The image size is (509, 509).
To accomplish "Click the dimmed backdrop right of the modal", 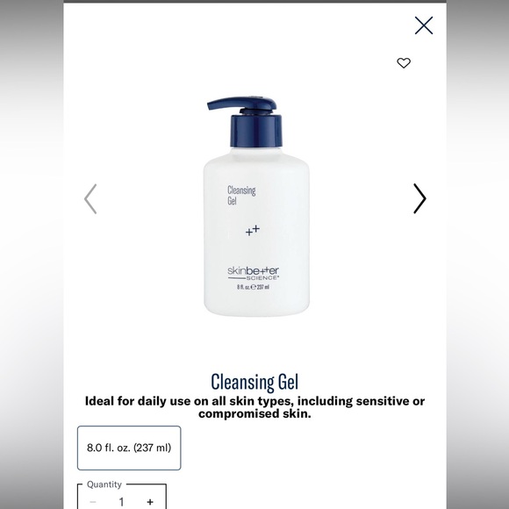I will point(477,254).
